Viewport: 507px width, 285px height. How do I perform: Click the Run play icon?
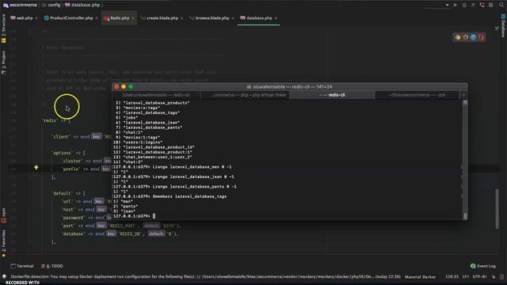[456, 5]
